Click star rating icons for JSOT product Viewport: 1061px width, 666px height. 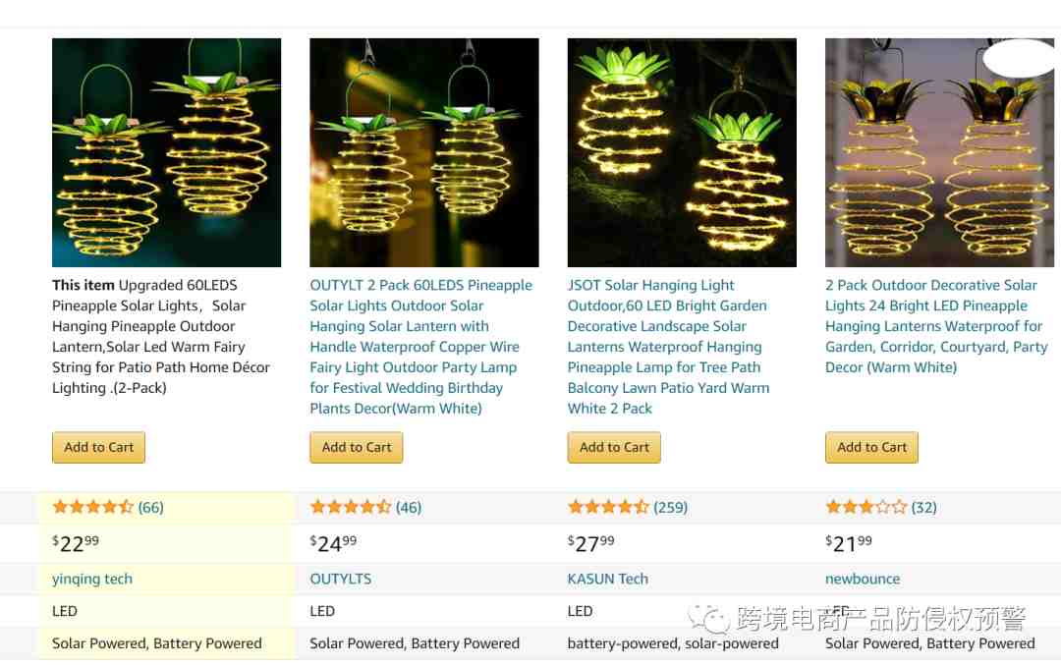(x=608, y=507)
